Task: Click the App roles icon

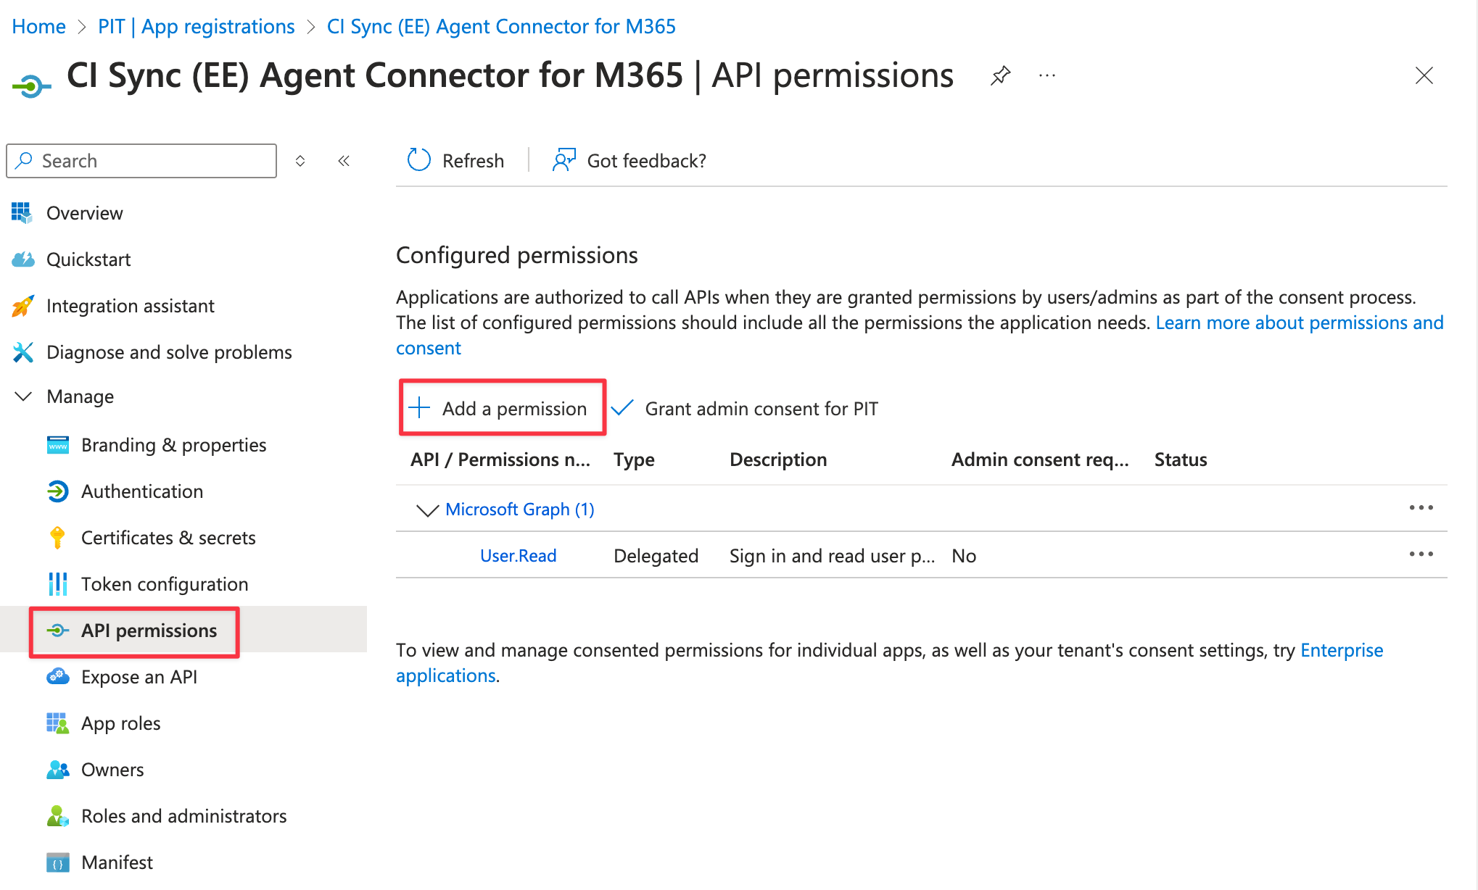Action: 58,723
